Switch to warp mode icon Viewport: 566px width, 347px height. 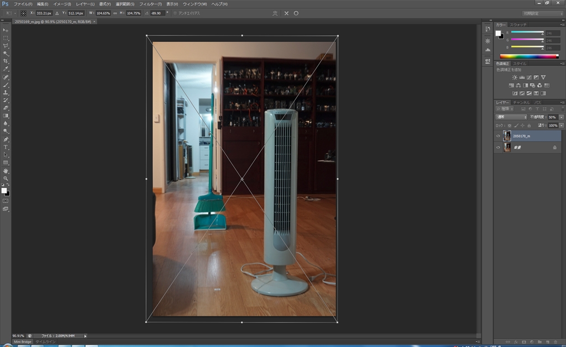click(275, 13)
